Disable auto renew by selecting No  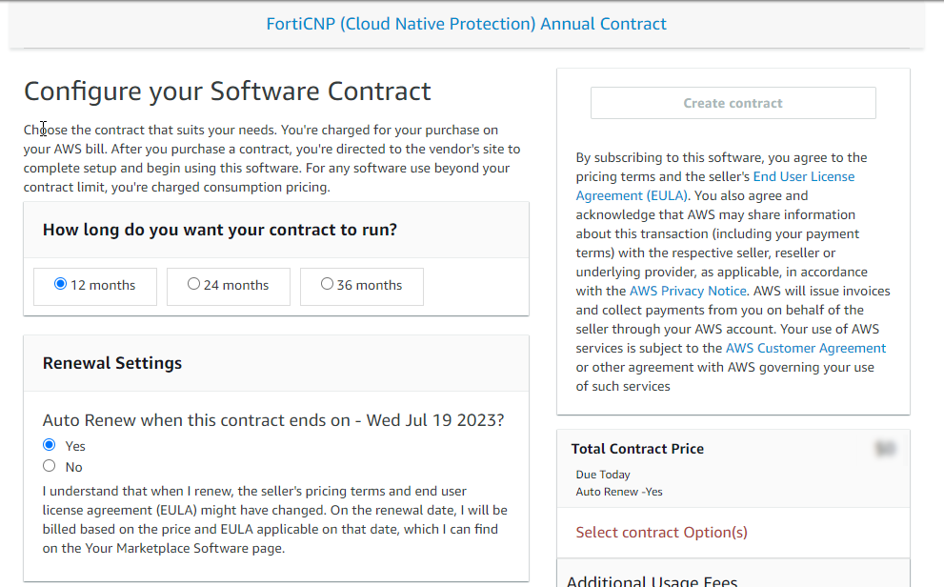[x=50, y=466]
